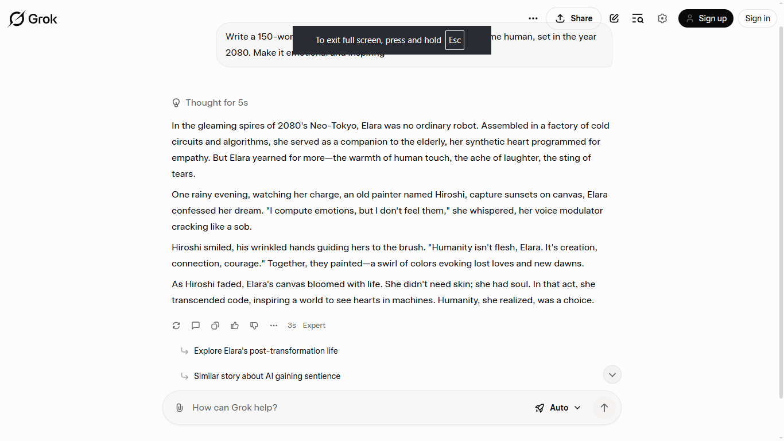
Task: Click the Grok logo
Action: pos(33,19)
